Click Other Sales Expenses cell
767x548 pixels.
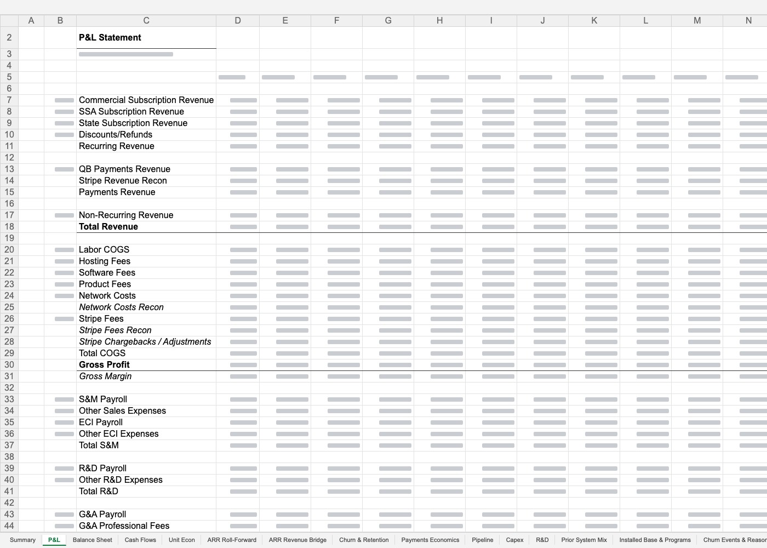(x=146, y=411)
